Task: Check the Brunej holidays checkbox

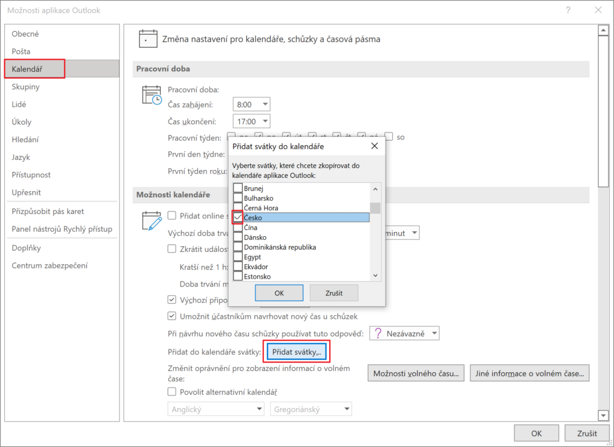Action: [x=237, y=188]
